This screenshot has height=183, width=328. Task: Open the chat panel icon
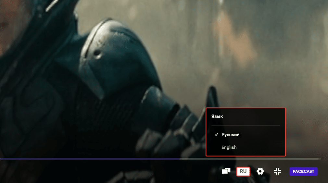click(x=226, y=171)
